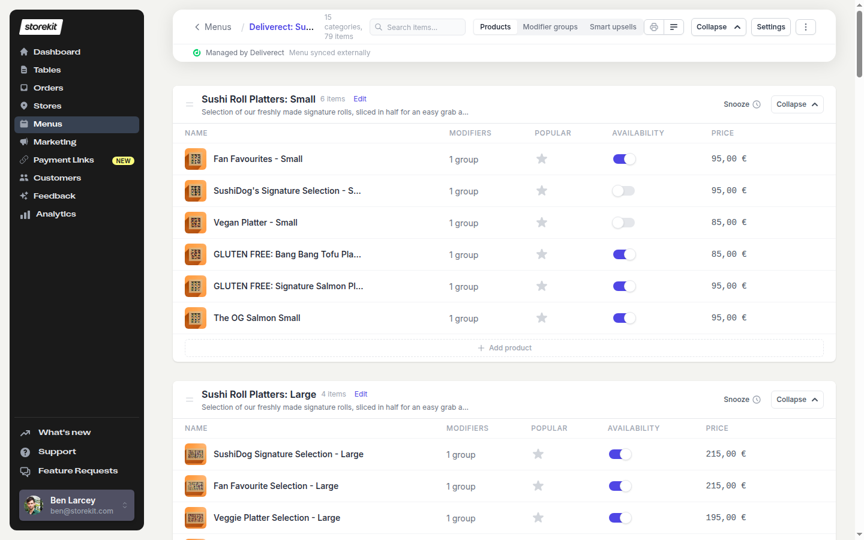864x540 pixels.
Task: Open Orders in the sidebar
Action: 77,88
